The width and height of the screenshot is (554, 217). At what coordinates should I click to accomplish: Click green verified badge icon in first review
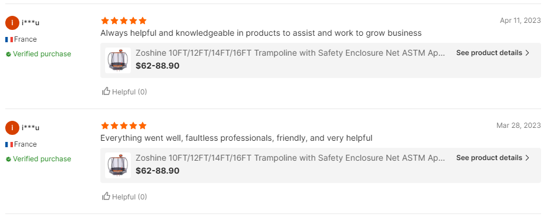pos(8,54)
